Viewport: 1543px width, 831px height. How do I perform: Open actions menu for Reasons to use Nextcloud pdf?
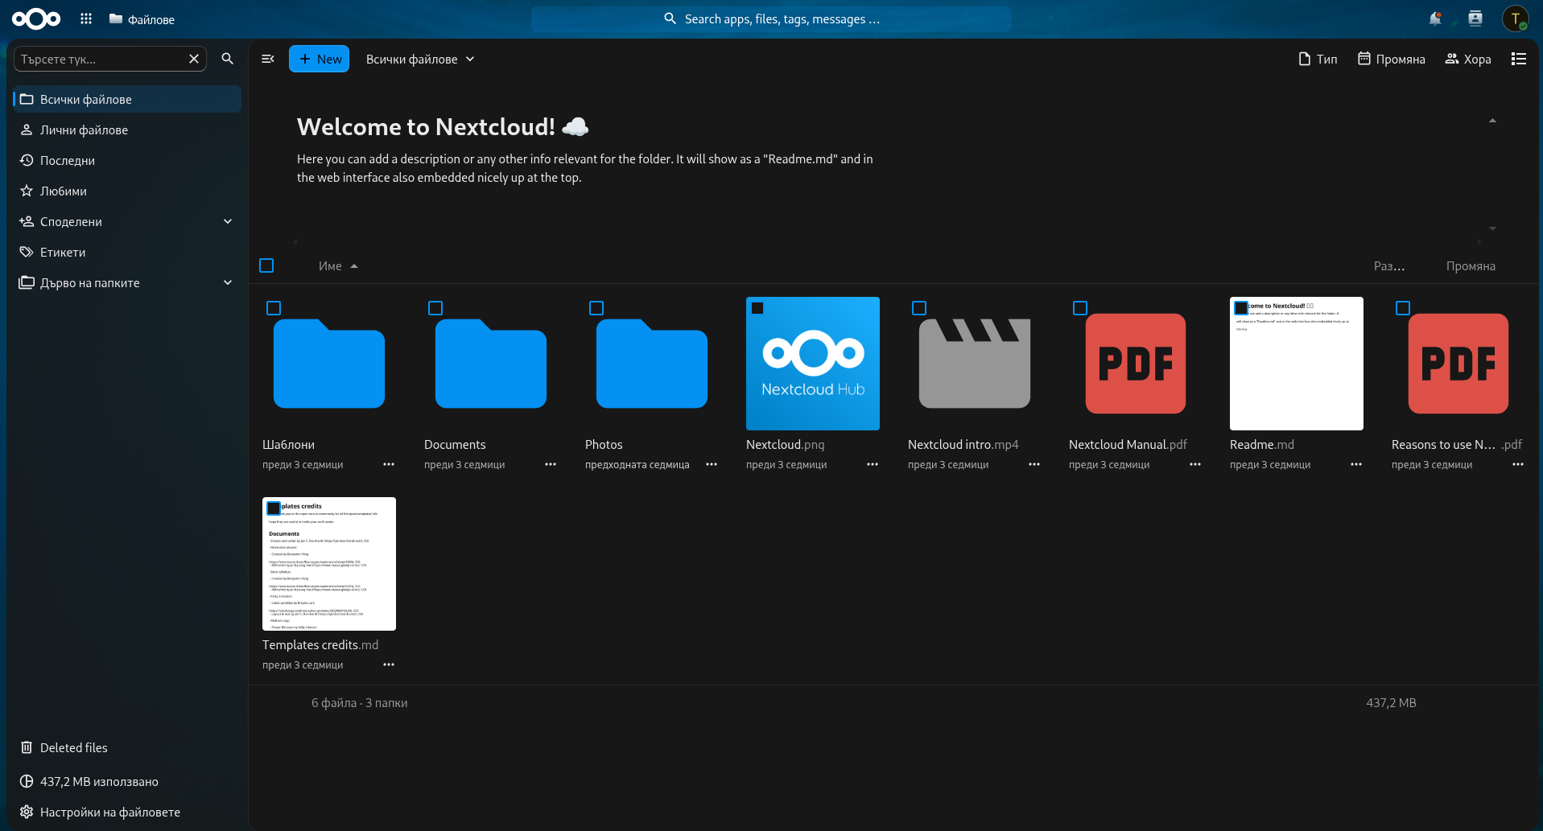click(1518, 464)
